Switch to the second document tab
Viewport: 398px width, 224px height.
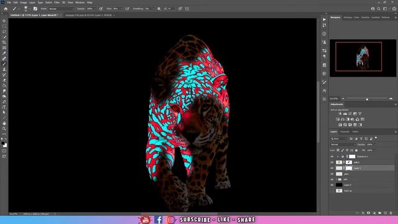tap(88, 15)
